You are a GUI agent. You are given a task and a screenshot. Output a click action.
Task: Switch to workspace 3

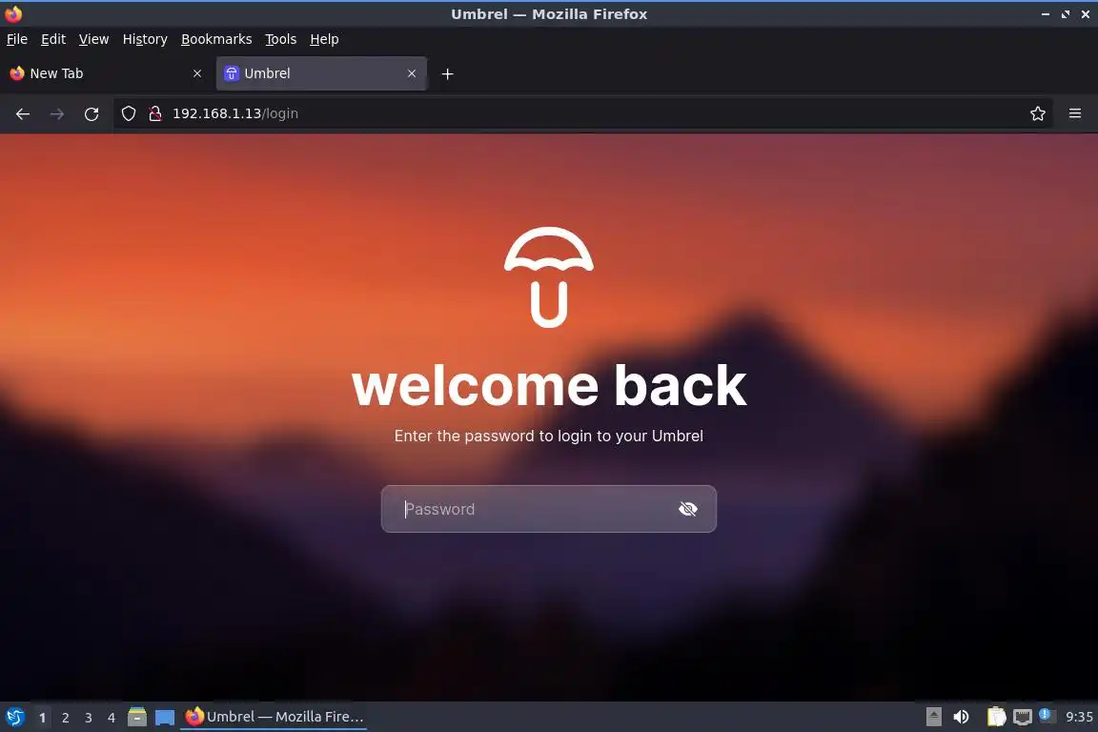tap(89, 718)
